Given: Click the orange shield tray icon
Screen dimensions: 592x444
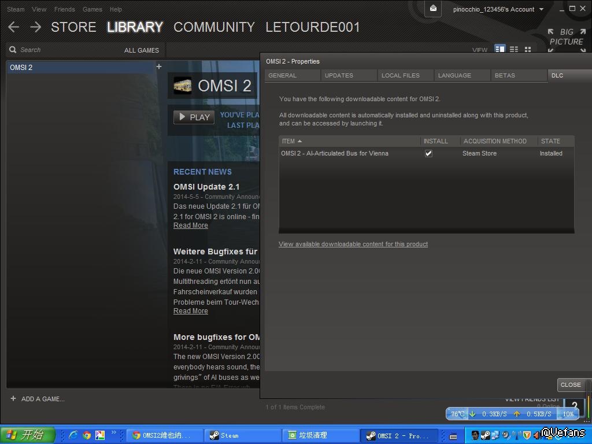Looking at the screenshot, I should point(527,435).
